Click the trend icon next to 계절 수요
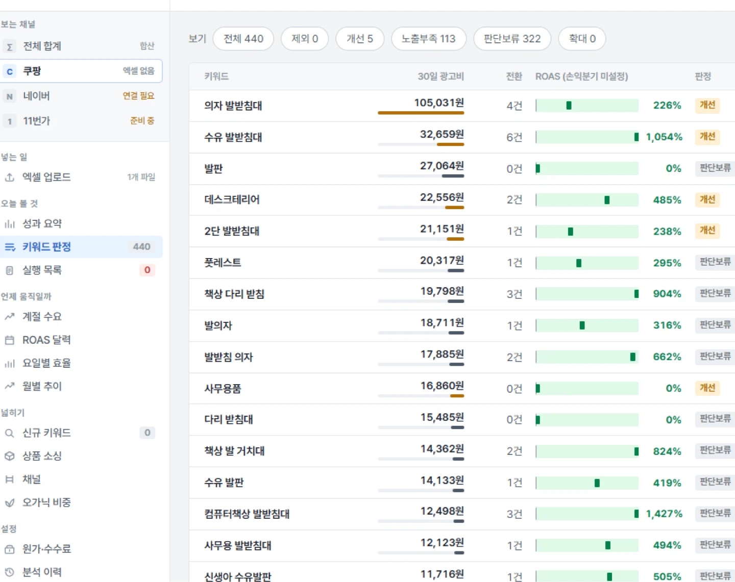 (9, 317)
